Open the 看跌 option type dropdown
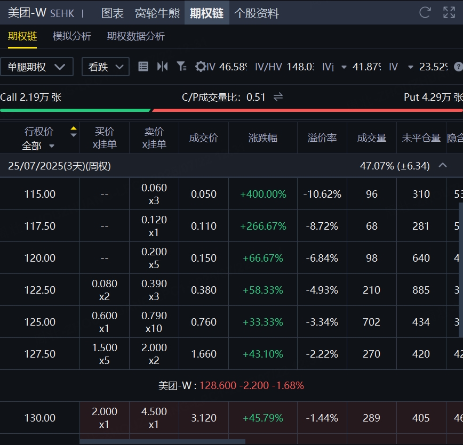This screenshot has height=445, width=463. (105, 67)
